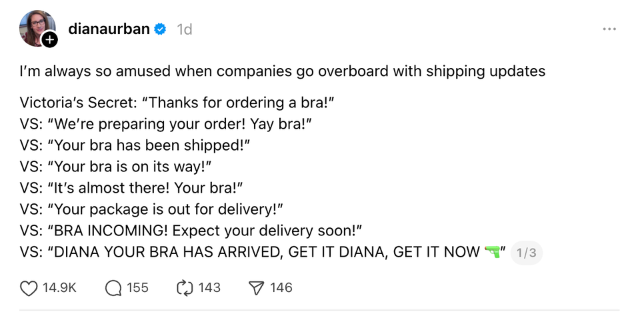
Task: Click the 143 reposts count
Action: pos(209,288)
